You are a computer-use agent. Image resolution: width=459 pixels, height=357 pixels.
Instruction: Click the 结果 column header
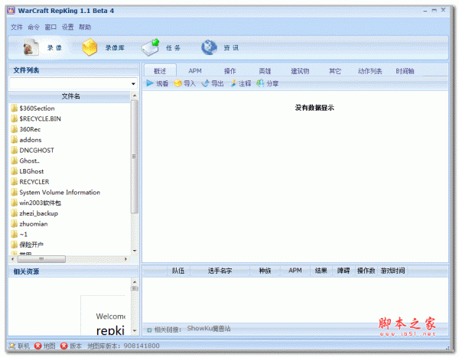point(321,271)
